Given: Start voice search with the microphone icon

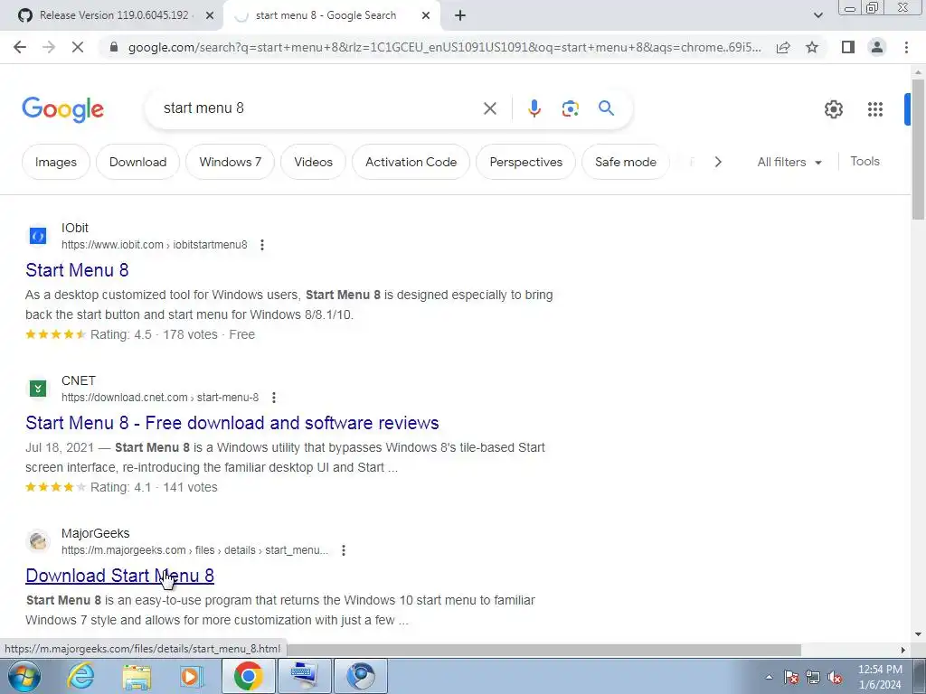Looking at the screenshot, I should point(534,108).
